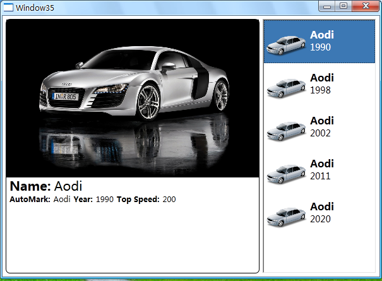Close the Window35 window

click(x=365, y=6)
